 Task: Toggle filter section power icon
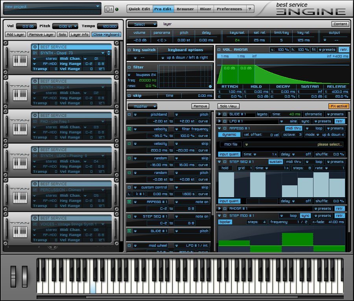click(x=129, y=67)
